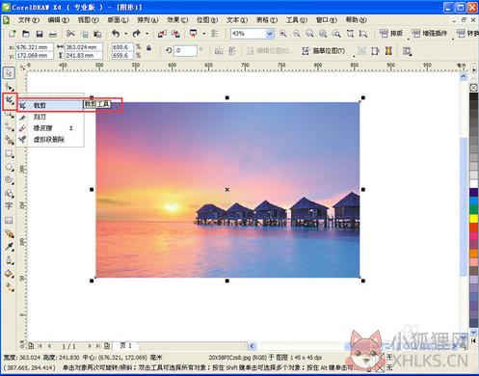
Task: Open the Application launcher dropdown arrow
Action: (x=203, y=34)
